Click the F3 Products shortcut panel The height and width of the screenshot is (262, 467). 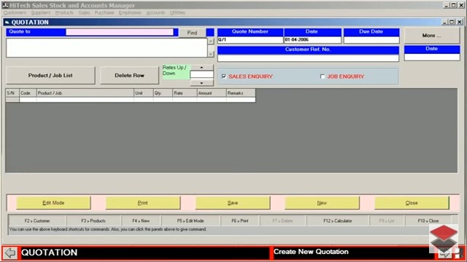click(93, 221)
